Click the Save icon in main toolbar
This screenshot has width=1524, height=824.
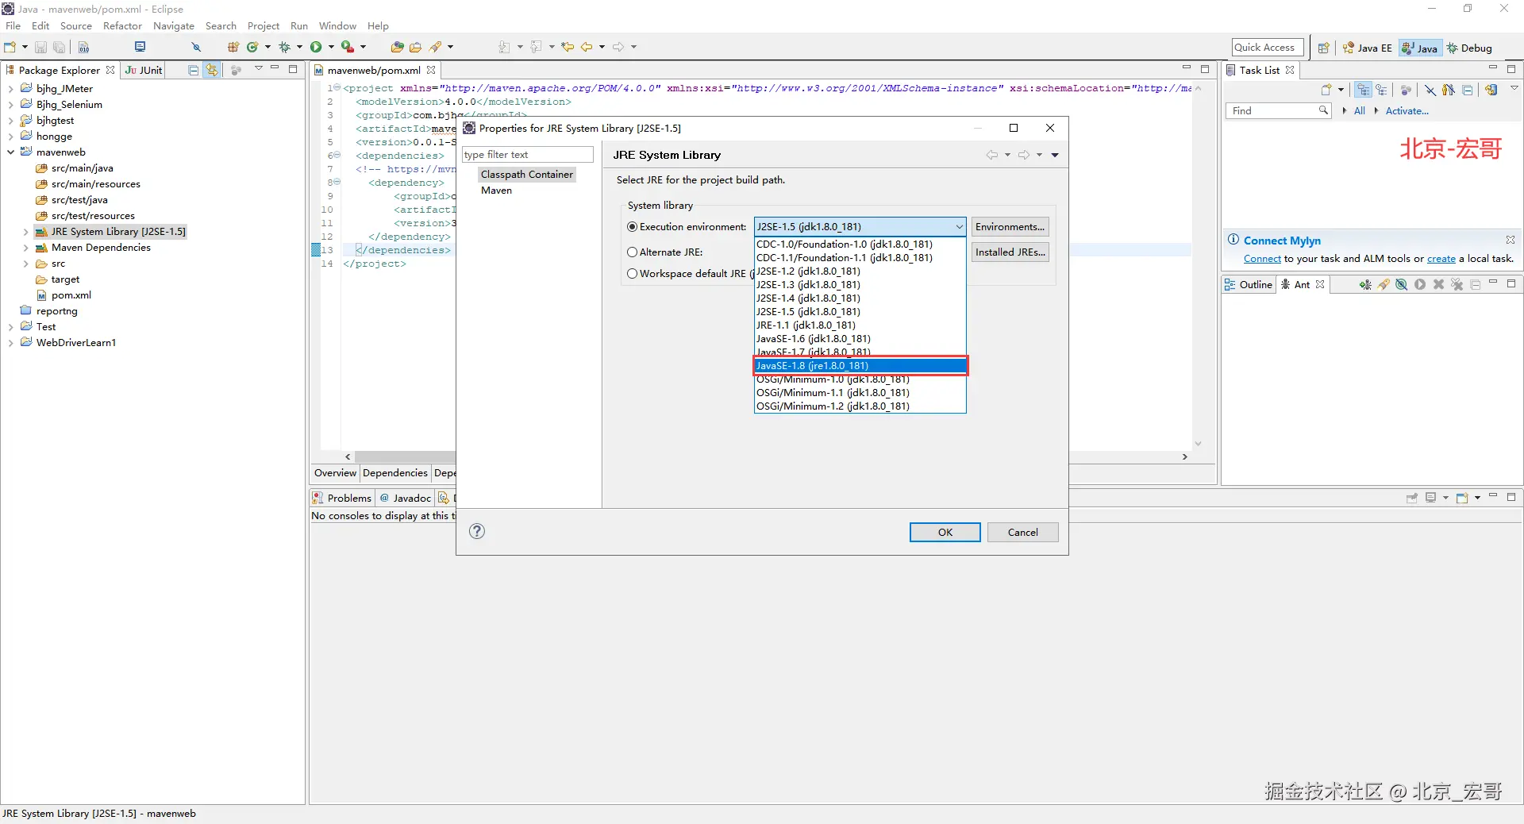point(40,48)
